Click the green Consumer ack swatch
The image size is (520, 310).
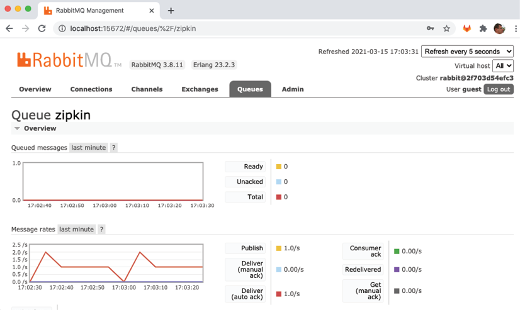397,252
